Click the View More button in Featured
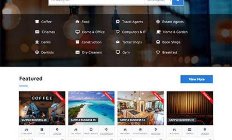The image size is (232, 140). pyautogui.click(x=197, y=79)
